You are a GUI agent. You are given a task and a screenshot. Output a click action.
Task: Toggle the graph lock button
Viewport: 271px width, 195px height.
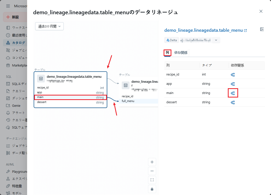pyautogui.click(x=152, y=189)
